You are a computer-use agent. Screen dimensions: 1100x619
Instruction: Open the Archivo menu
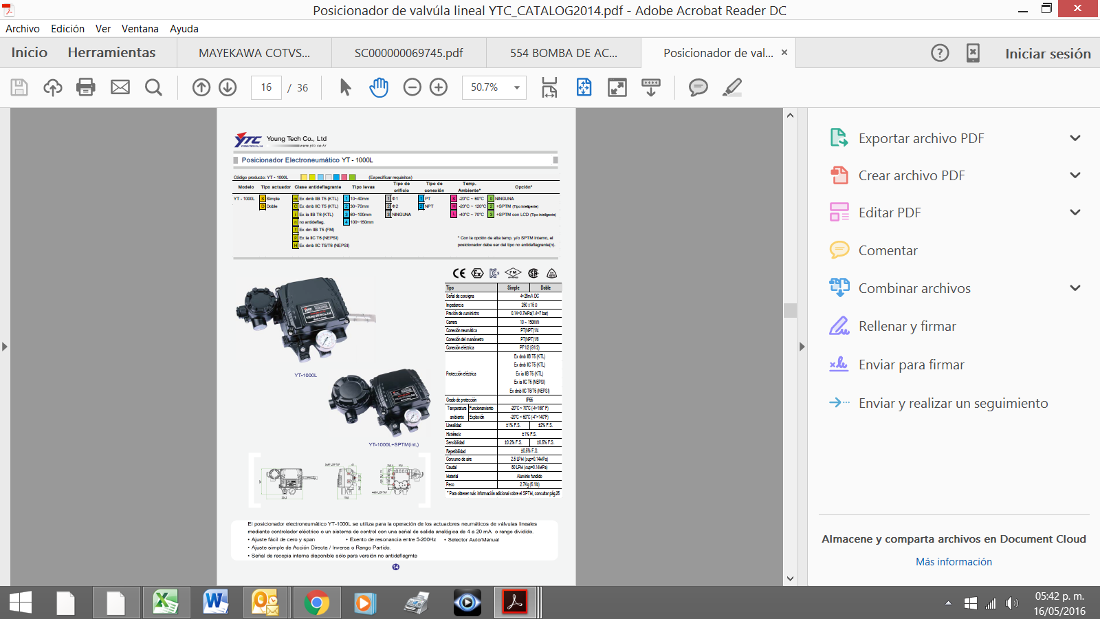[x=23, y=29]
